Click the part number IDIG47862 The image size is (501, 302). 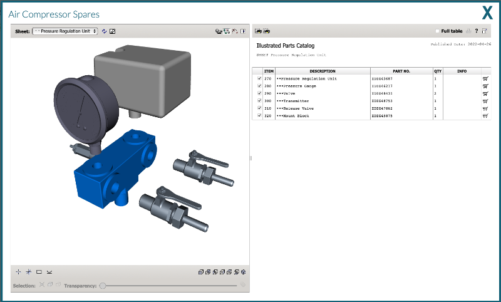[382, 108]
